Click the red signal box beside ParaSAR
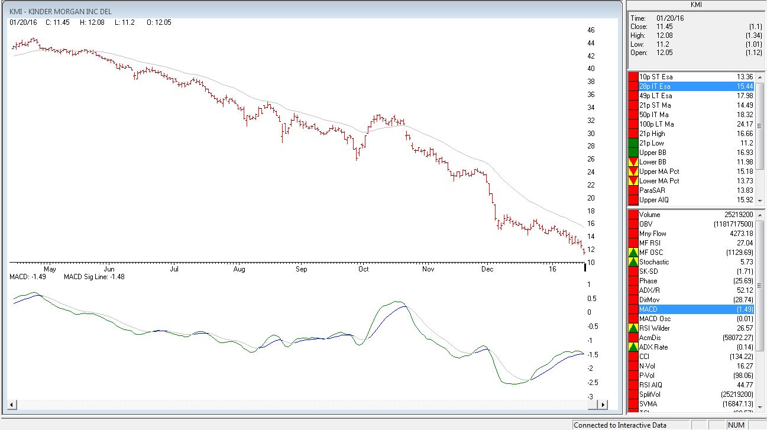The height and width of the screenshot is (430, 767). [x=633, y=190]
